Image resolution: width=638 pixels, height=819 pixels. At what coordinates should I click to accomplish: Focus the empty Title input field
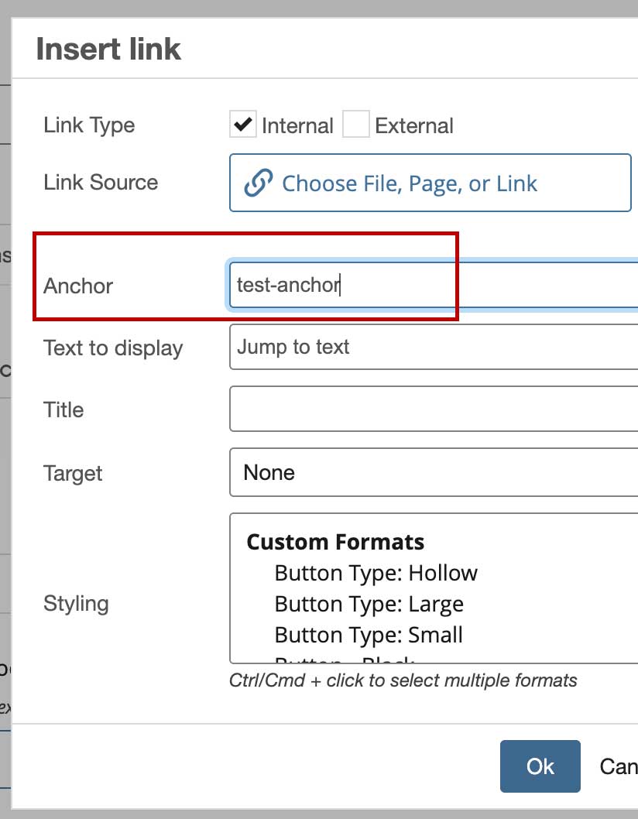pyautogui.click(x=434, y=409)
